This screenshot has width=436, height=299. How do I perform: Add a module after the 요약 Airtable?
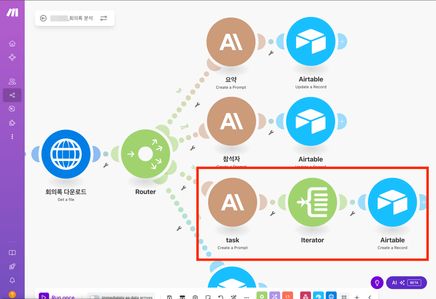coord(343,42)
